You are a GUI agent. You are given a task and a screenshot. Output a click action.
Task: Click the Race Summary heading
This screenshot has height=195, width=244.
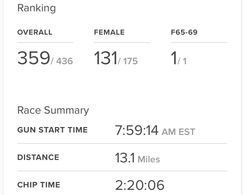(53, 110)
